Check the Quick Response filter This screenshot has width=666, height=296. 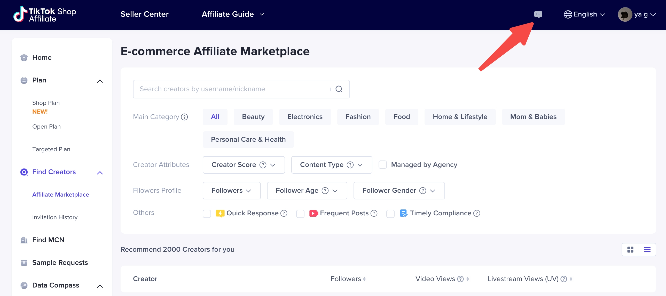pos(207,214)
